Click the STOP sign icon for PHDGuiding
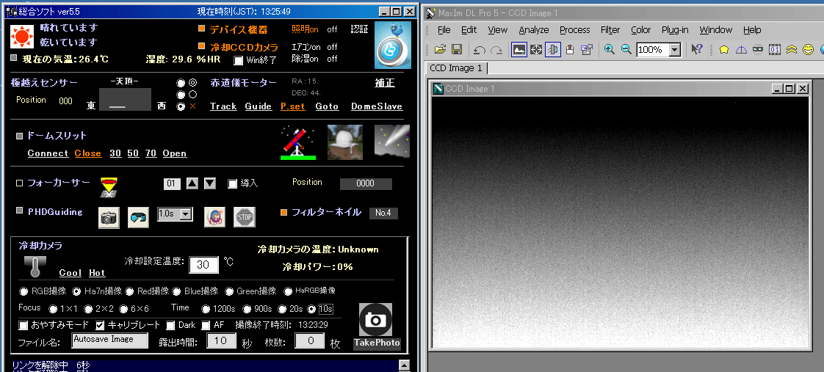The width and height of the screenshot is (824, 372). click(245, 216)
